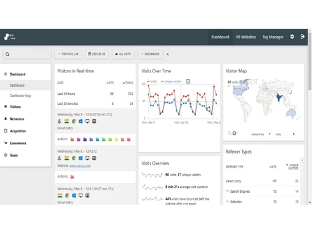312x234 pixels.
Task: Open visitor profile icon for 12:43:07 visit
Action: (59, 121)
